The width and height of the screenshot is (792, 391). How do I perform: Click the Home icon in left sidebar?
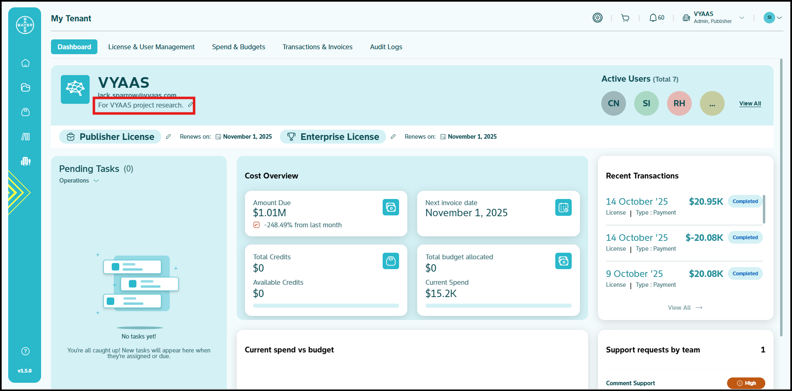coord(25,63)
